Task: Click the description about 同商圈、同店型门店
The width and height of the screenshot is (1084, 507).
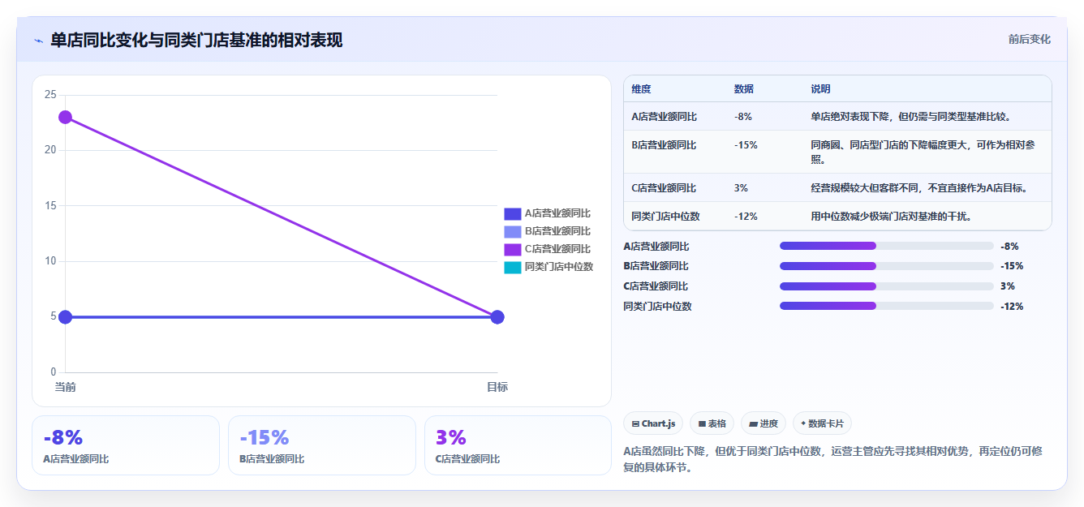Action: pos(923,152)
